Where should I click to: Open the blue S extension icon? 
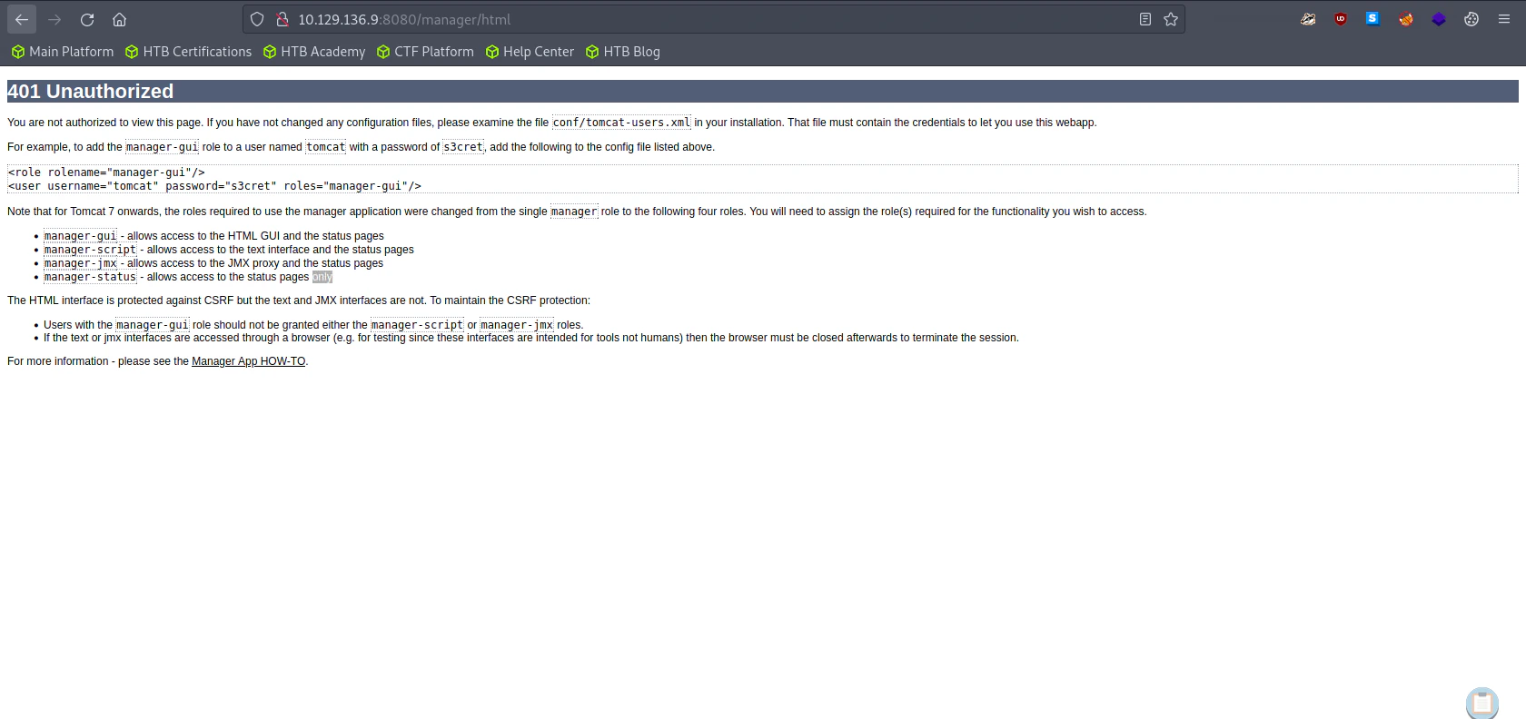tap(1372, 19)
